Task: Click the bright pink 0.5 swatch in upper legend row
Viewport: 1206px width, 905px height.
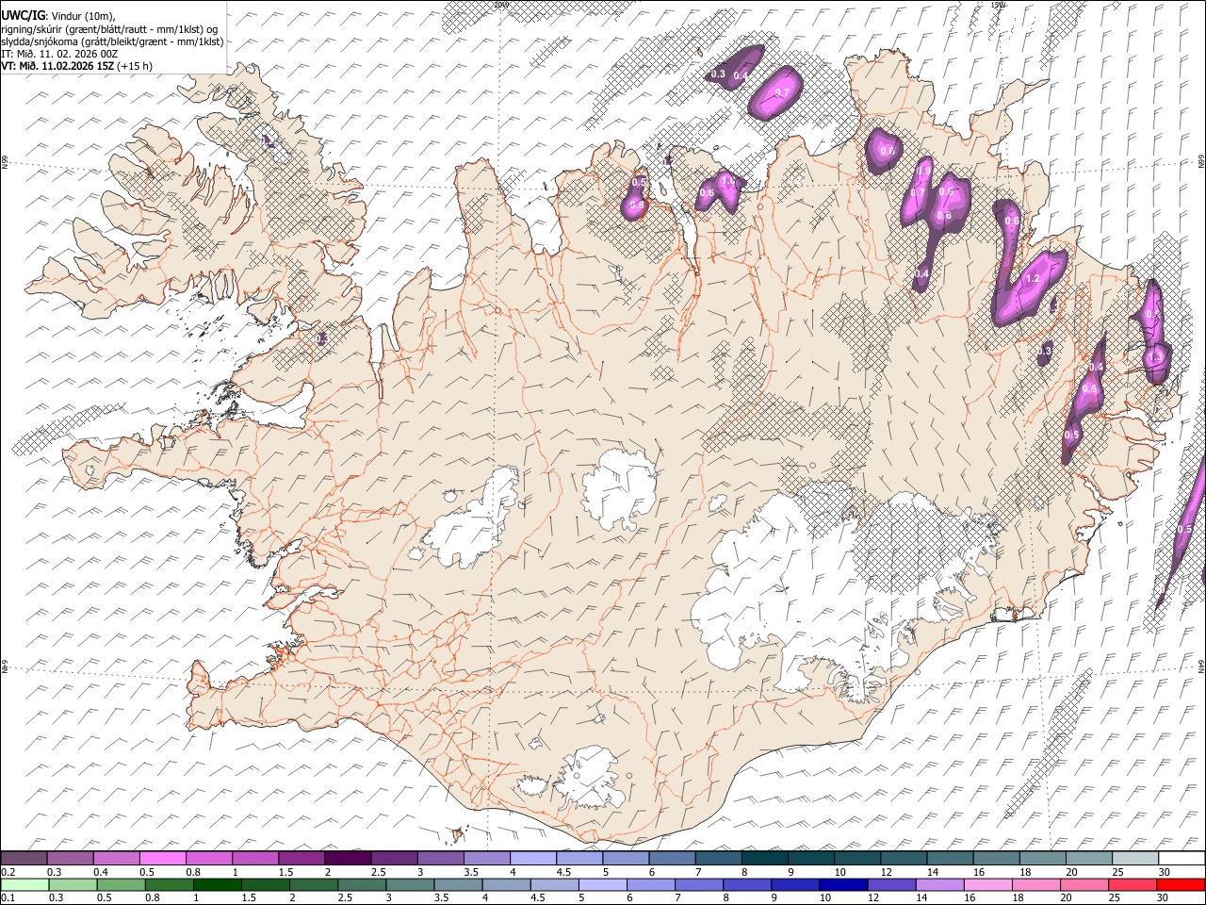Action: [162, 859]
